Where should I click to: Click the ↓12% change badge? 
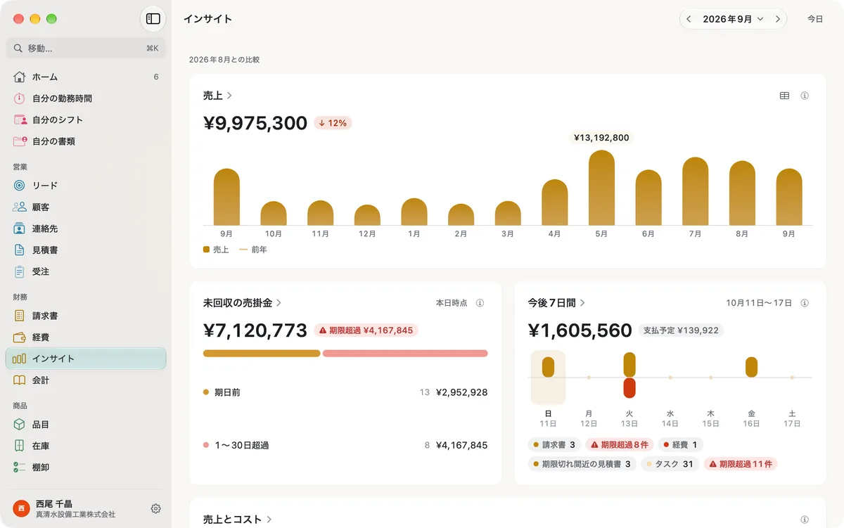pos(333,123)
